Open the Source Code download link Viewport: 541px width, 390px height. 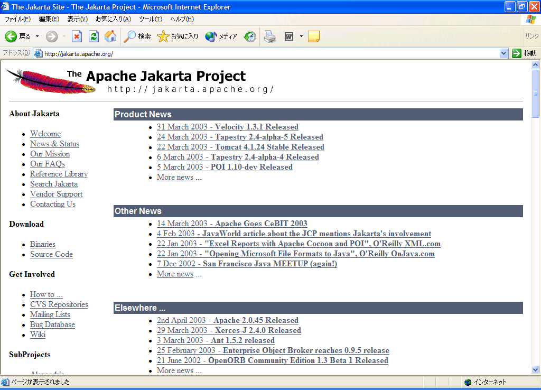click(x=51, y=254)
